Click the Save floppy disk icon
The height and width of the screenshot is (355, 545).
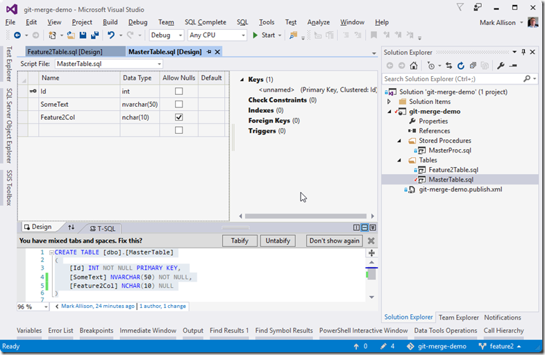(x=83, y=35)
